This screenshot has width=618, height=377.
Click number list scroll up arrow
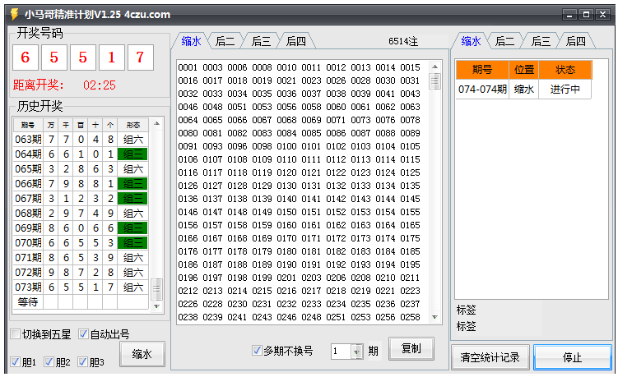[x=434, y=67]
